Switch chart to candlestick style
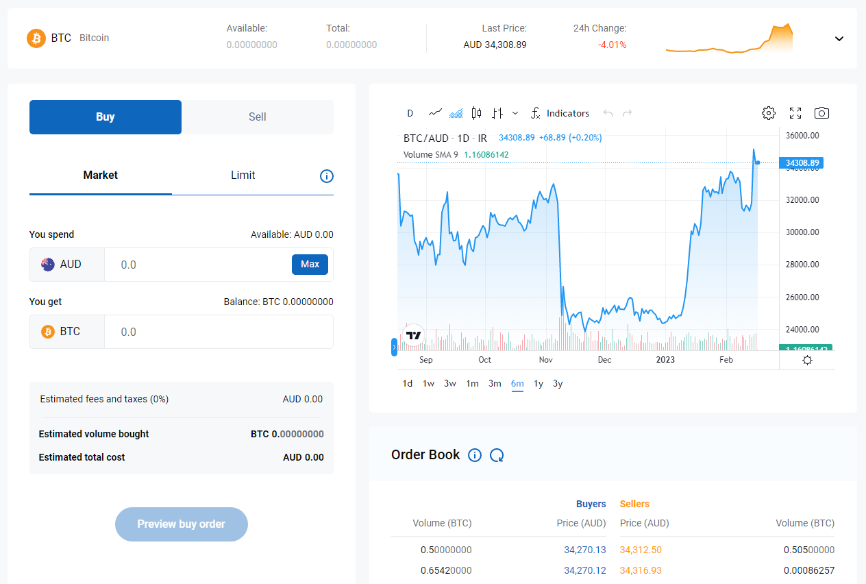The image size is (866, 584). [x=476, y=113]
